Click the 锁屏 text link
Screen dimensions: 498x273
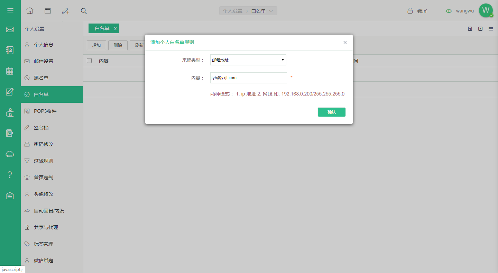tap(422, 11)
